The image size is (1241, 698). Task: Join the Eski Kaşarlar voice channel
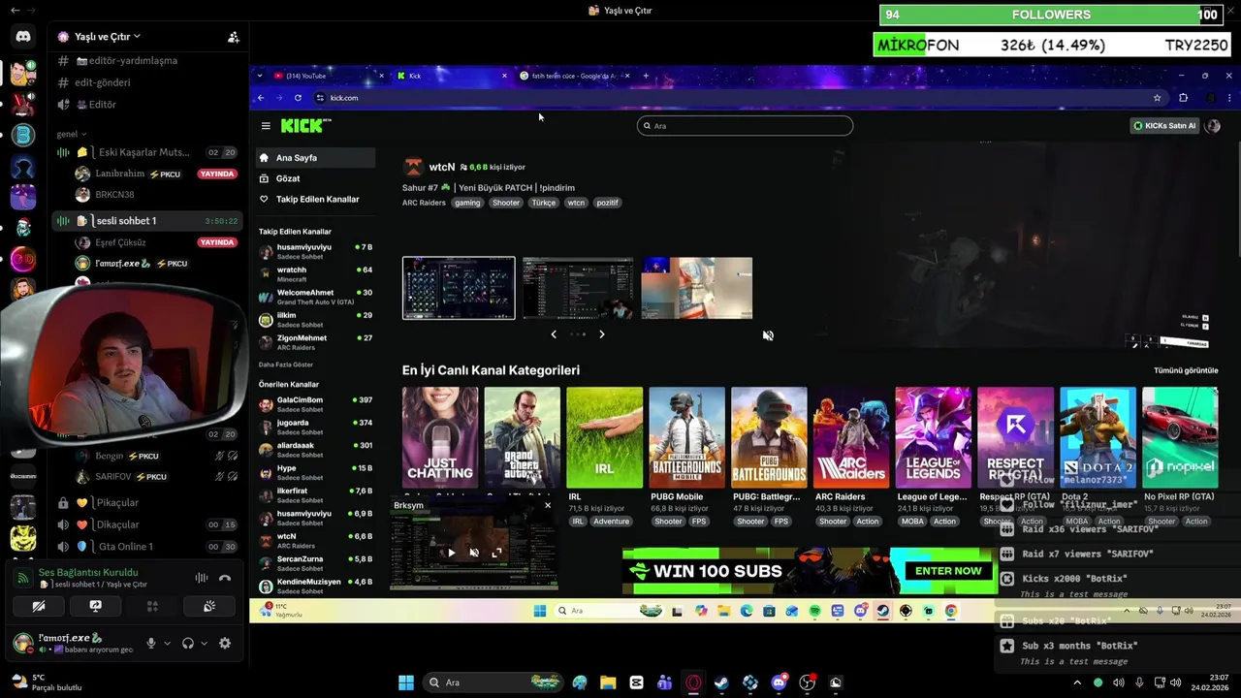[145, 152]
